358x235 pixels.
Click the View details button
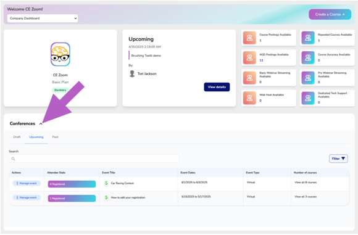[x=217, y=87]
